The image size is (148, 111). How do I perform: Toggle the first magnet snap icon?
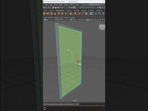(81, 7)
